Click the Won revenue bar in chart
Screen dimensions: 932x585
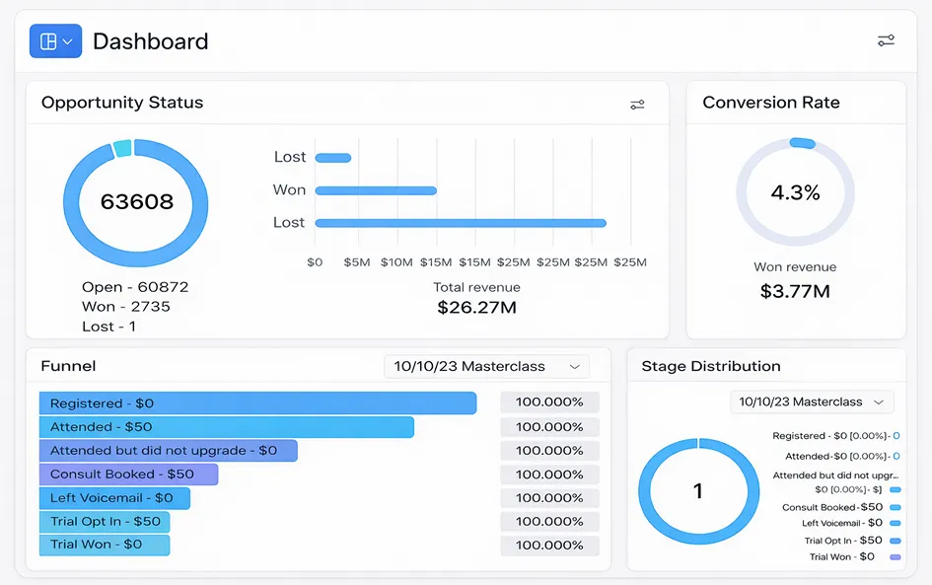pyautogui.click(x=376, y=190)
